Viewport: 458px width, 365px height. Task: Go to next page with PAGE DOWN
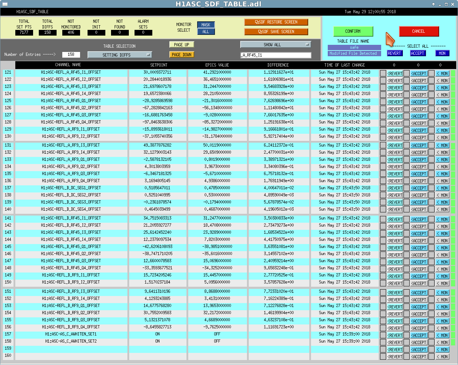tap(181, 55)
